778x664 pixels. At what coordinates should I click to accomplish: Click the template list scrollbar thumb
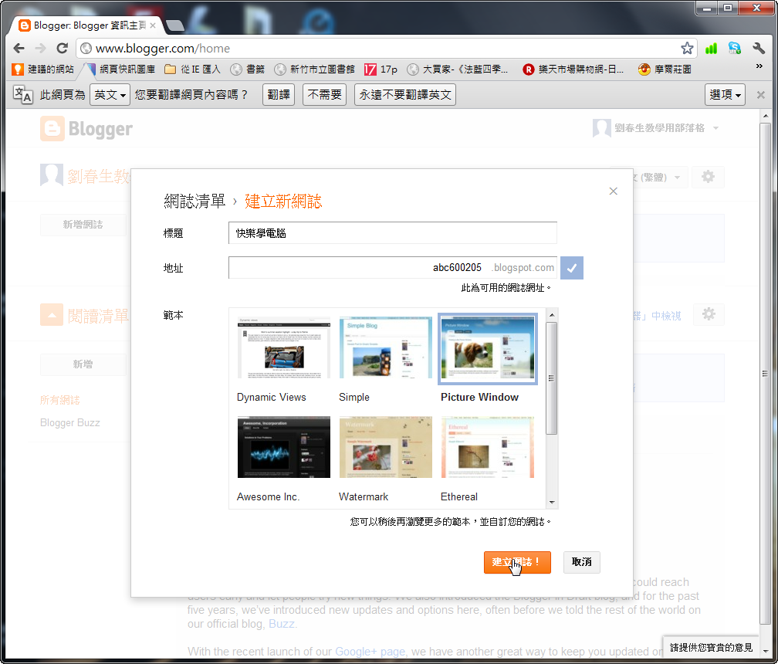coord(552,378)
